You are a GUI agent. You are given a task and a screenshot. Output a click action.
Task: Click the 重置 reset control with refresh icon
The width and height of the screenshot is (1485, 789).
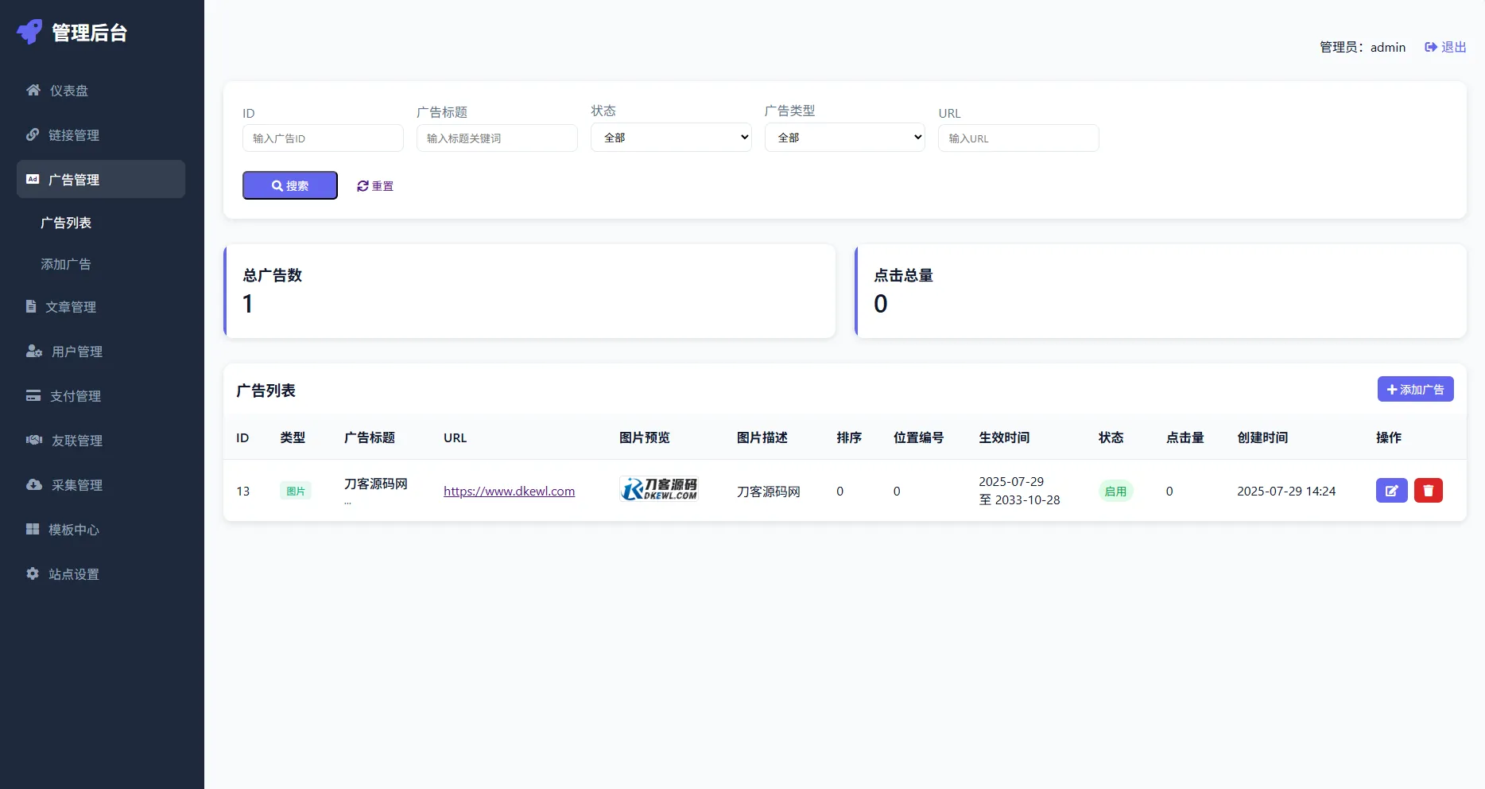pyautogui.click(x=374, y=185)
